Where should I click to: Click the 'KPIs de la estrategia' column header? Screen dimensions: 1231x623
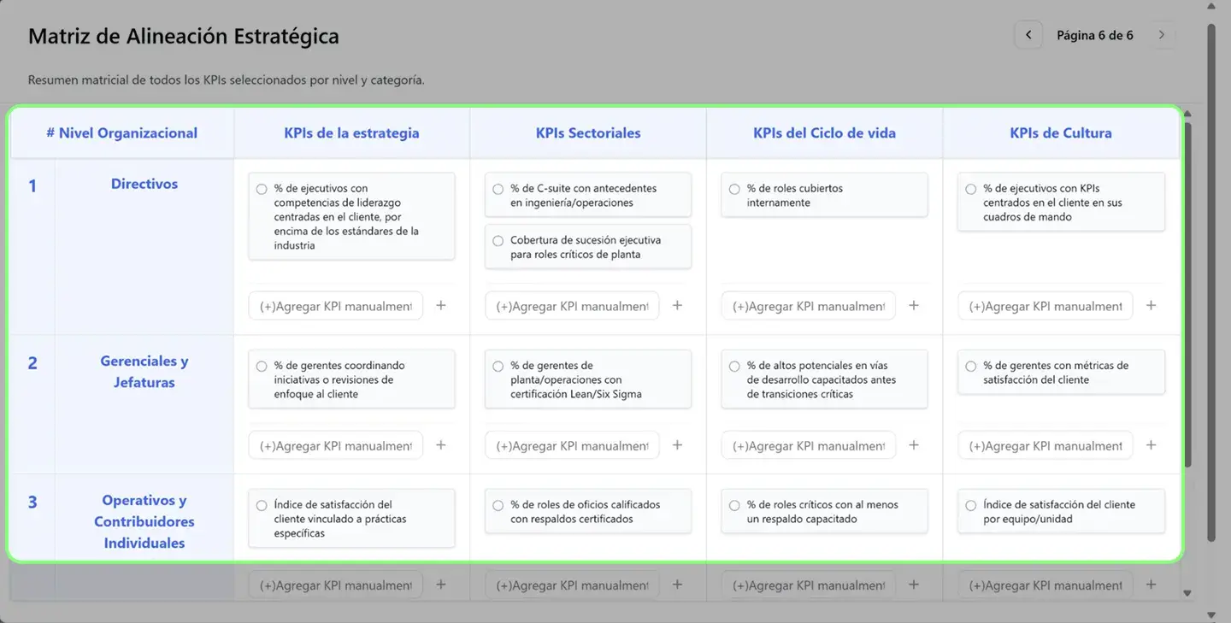(352, 132)
